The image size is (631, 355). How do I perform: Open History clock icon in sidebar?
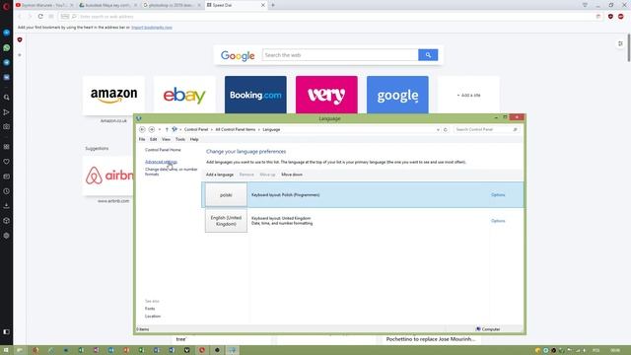7,191
